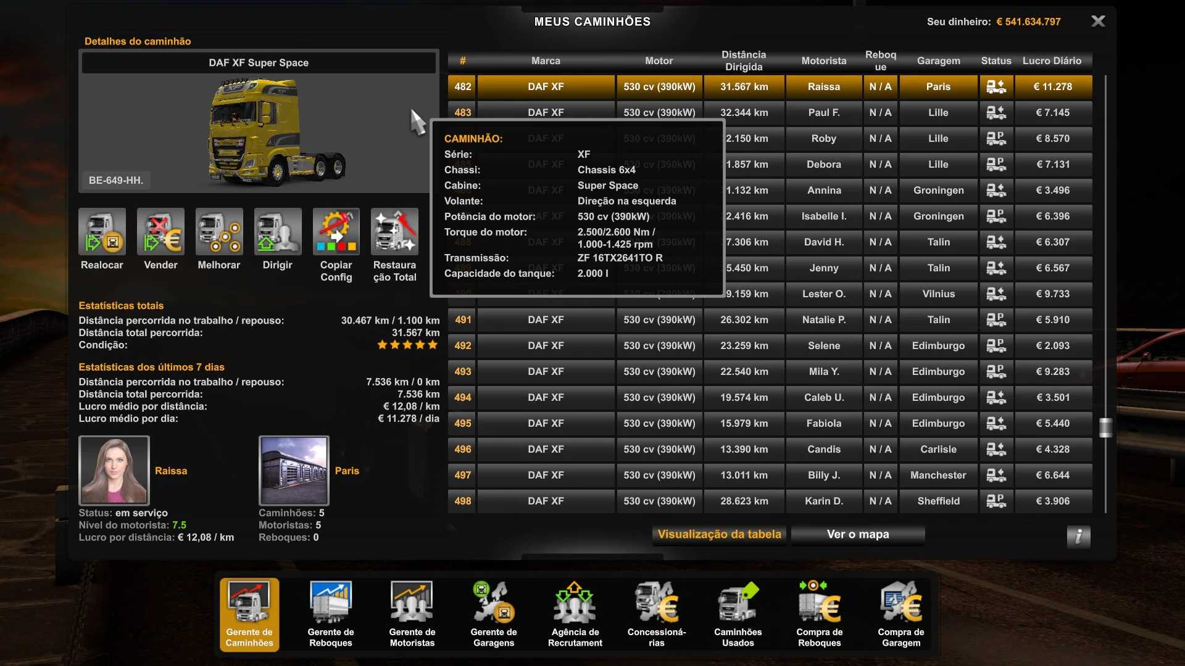Sort table by Distância Dirigida column

point(744,60)
